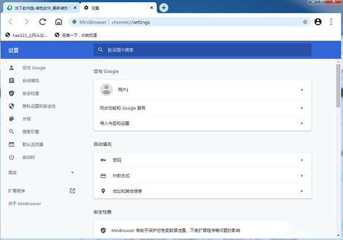The image size is (343, 240).
Task: Bookmark page using star icon
Action: coord(305,22)
